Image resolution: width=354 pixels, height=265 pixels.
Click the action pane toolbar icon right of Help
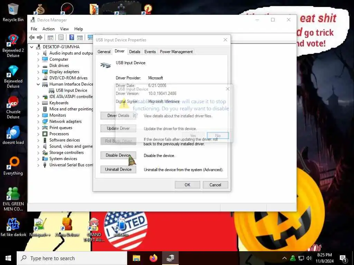80,37
